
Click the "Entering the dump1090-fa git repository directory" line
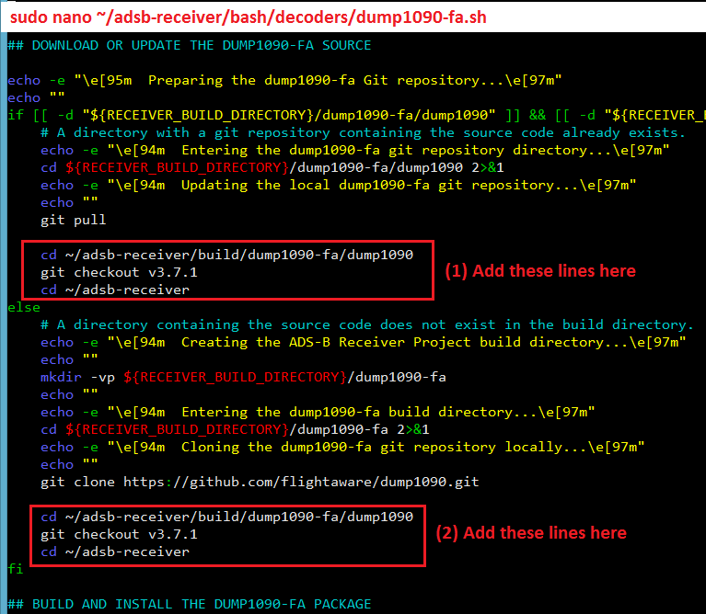[x=355, y=150]
